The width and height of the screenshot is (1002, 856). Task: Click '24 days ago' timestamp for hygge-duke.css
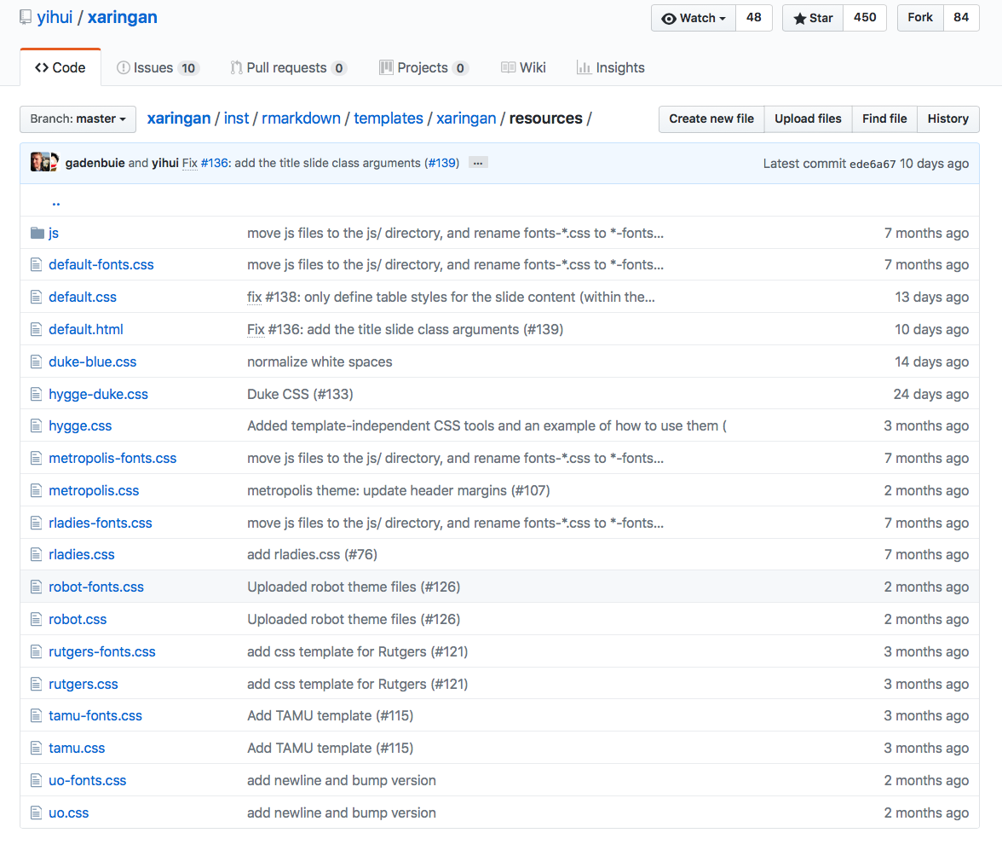(x=931, y=394)
